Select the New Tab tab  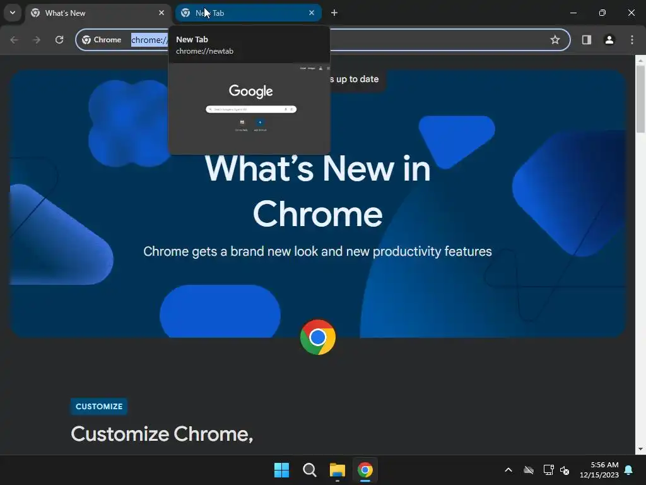point(249,13)
